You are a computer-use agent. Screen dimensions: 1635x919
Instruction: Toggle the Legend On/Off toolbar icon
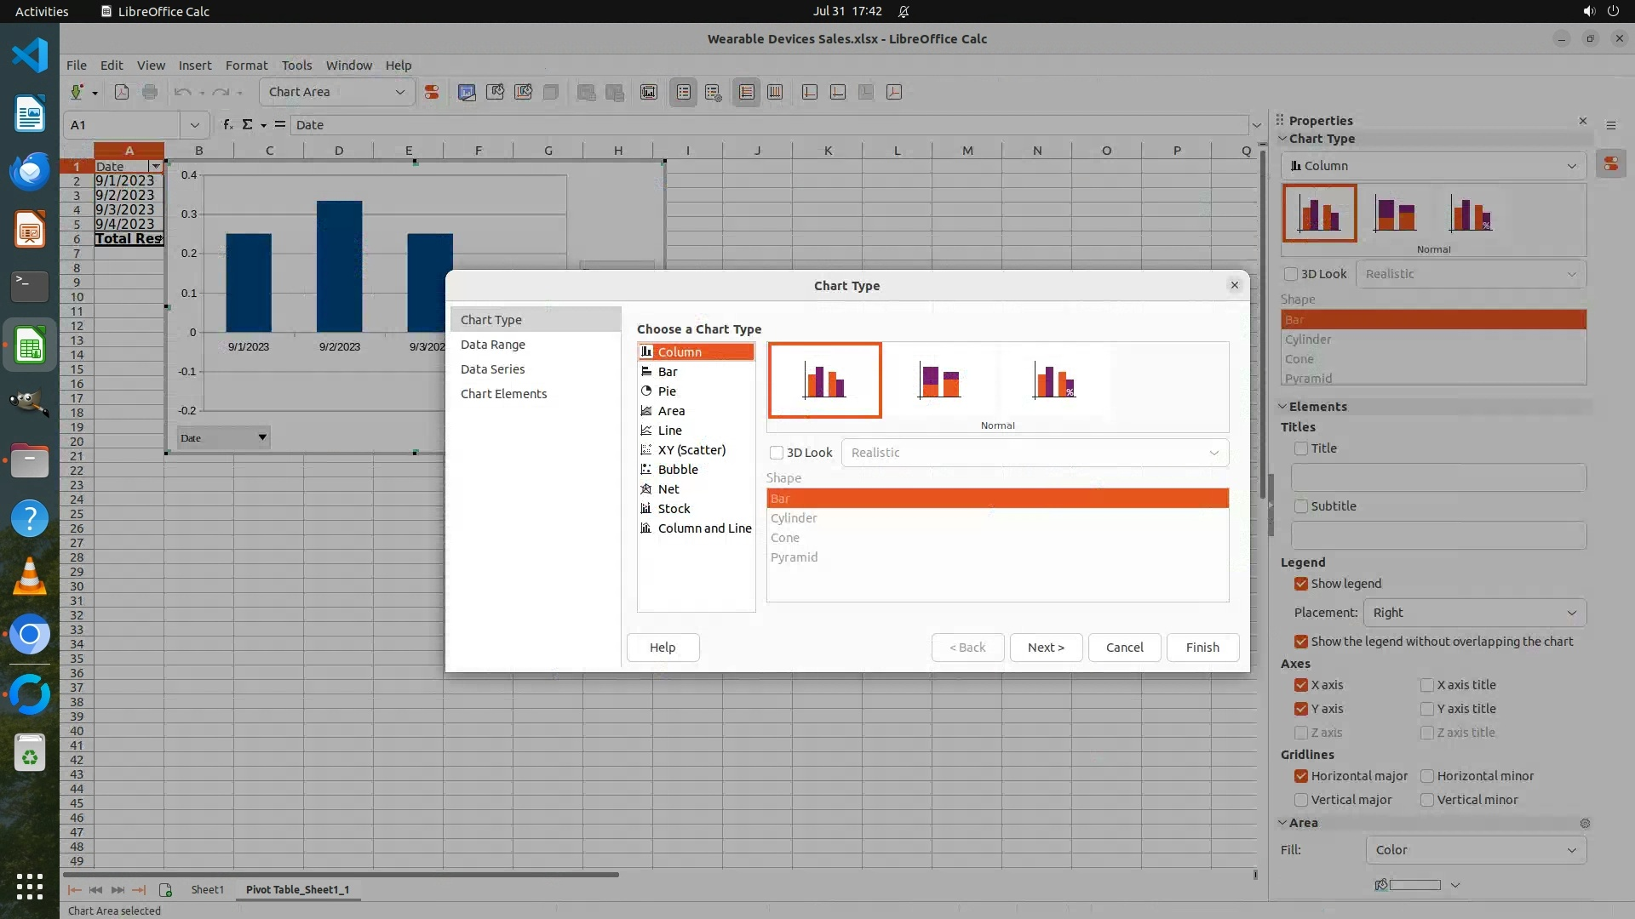684,93
